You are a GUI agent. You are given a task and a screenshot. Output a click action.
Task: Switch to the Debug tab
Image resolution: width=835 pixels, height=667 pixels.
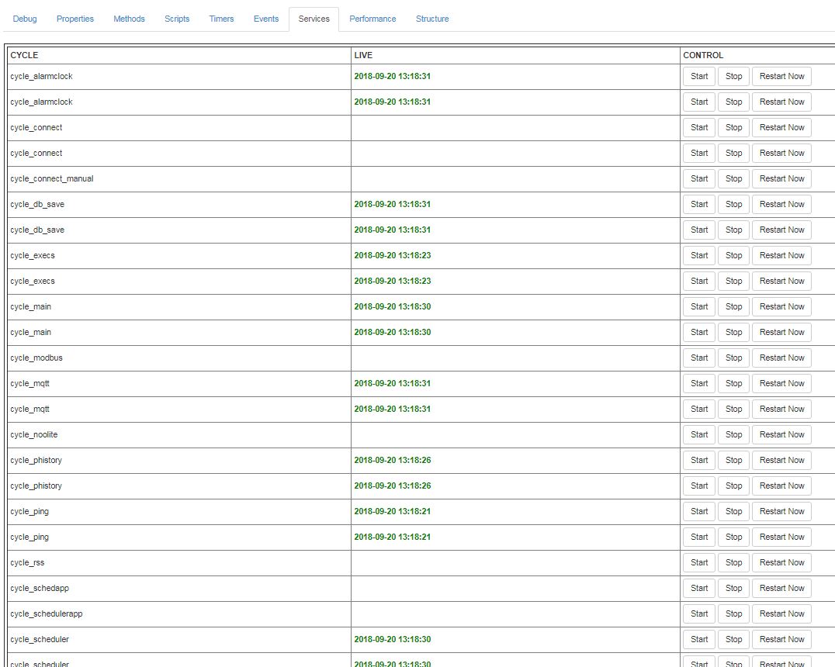pyautogui.click(x=25, y=19)
